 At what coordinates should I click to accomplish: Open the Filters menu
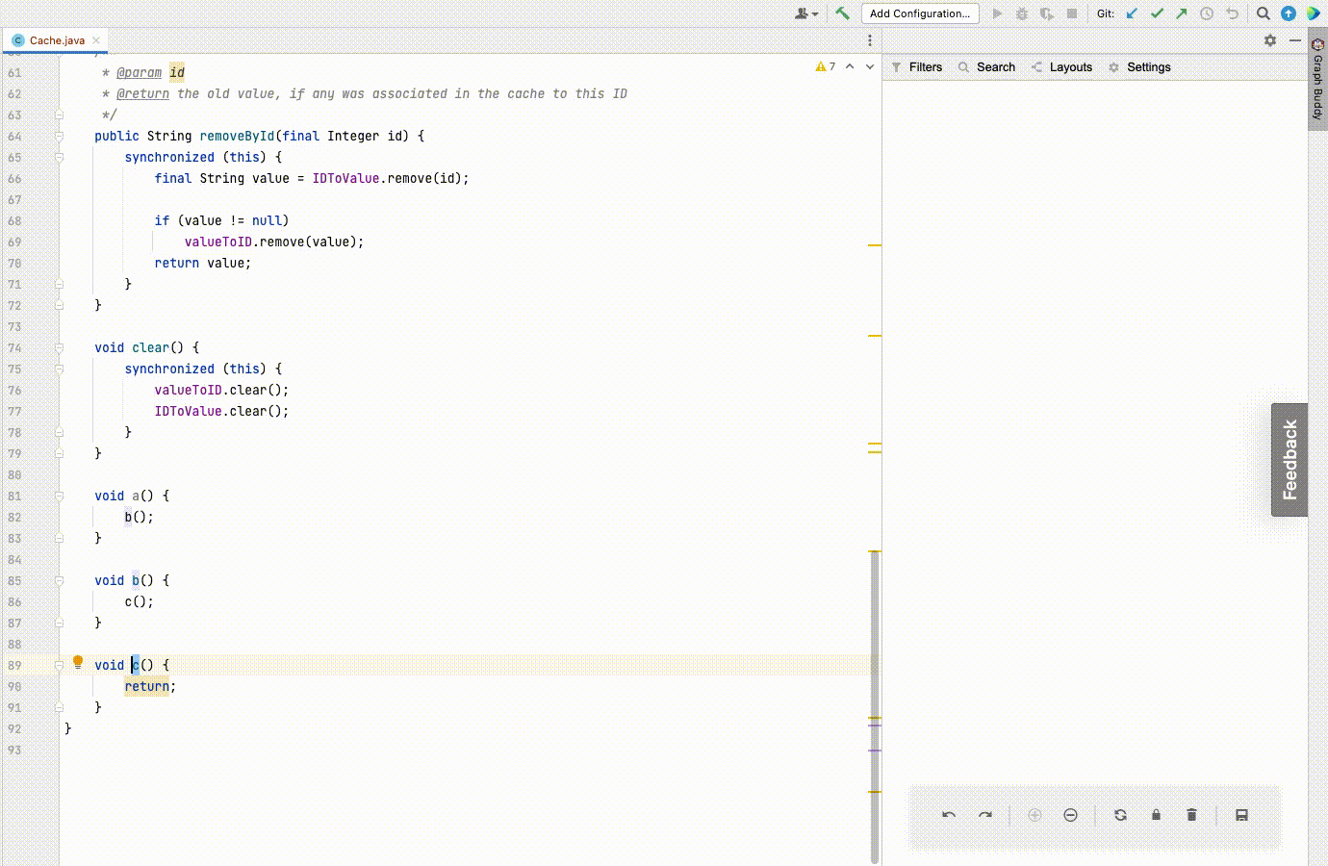[x=917, y=67]
